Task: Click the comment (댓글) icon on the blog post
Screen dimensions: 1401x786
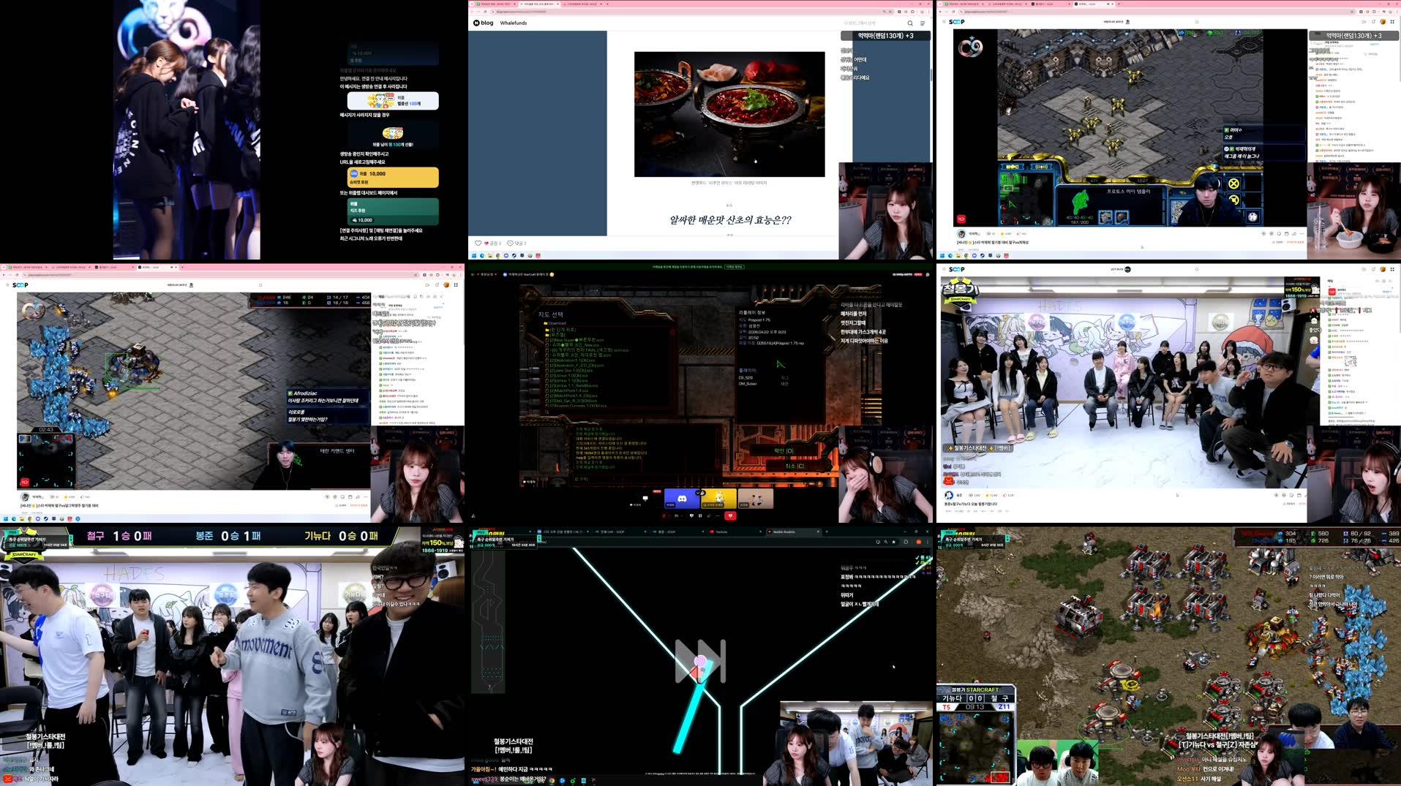Action: point(510,243)
